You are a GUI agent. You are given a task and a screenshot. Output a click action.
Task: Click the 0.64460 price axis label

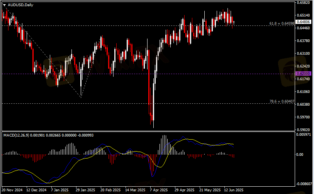click(x=304, y=28)
